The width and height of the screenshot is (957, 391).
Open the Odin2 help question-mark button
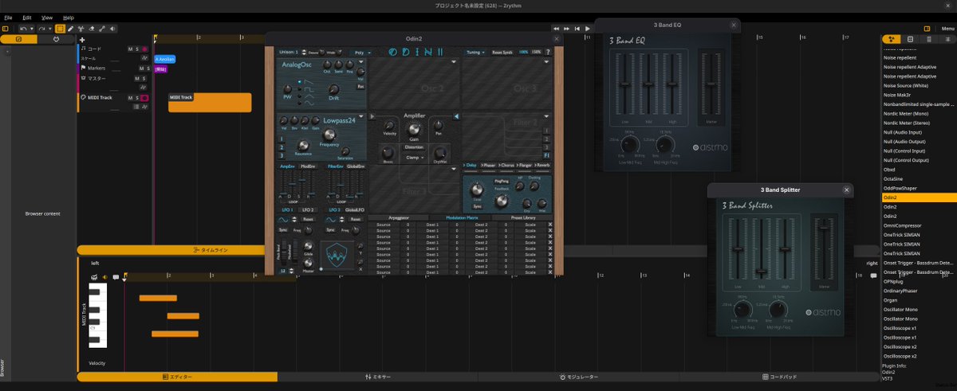(548, 52)
